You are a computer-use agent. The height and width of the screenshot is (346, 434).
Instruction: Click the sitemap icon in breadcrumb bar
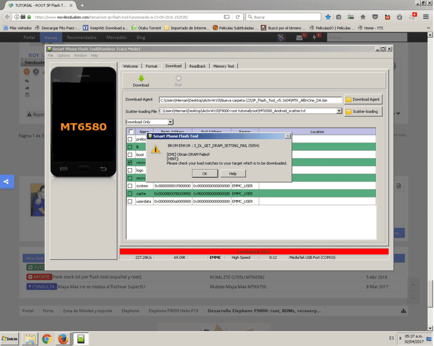pyautogui.click(x=404, y=311)
